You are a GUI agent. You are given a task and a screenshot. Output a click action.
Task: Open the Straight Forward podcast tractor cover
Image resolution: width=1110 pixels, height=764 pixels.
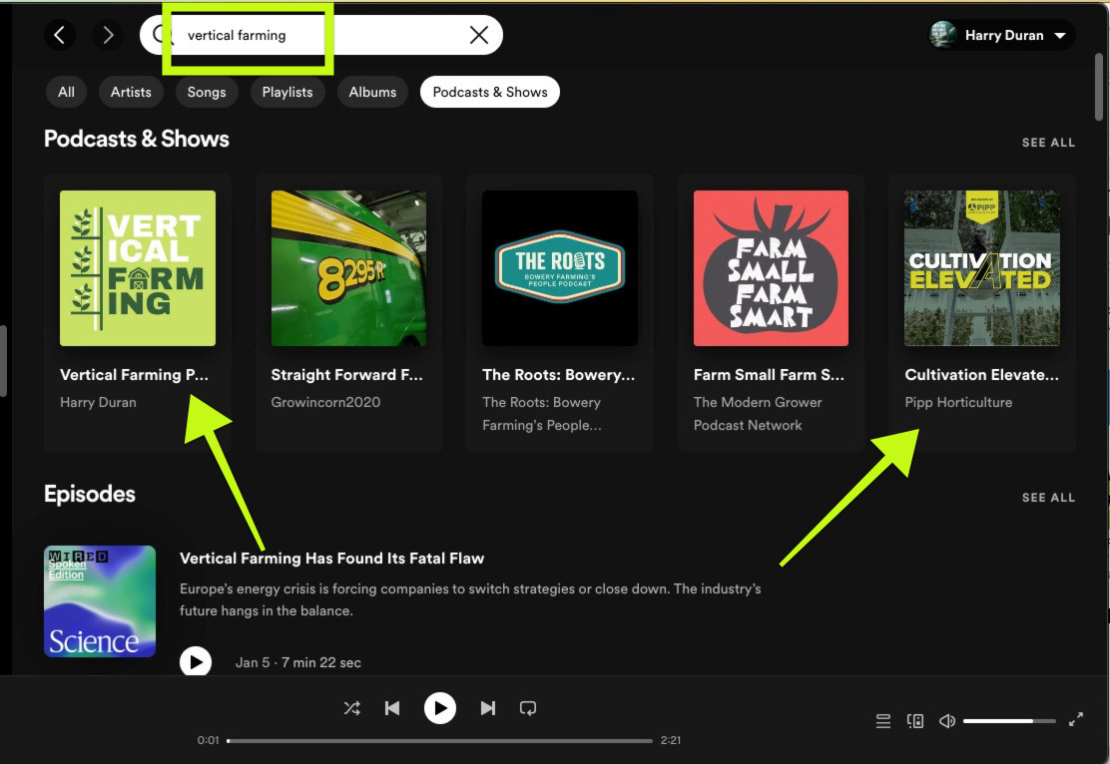pos(349,268)
